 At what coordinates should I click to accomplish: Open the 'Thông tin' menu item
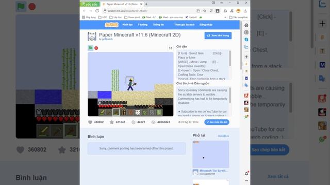click(158, 25)
